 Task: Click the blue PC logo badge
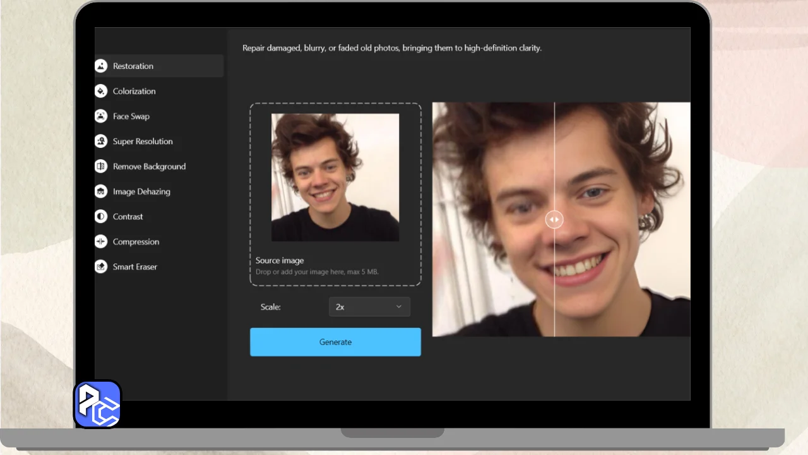(98, 404)
